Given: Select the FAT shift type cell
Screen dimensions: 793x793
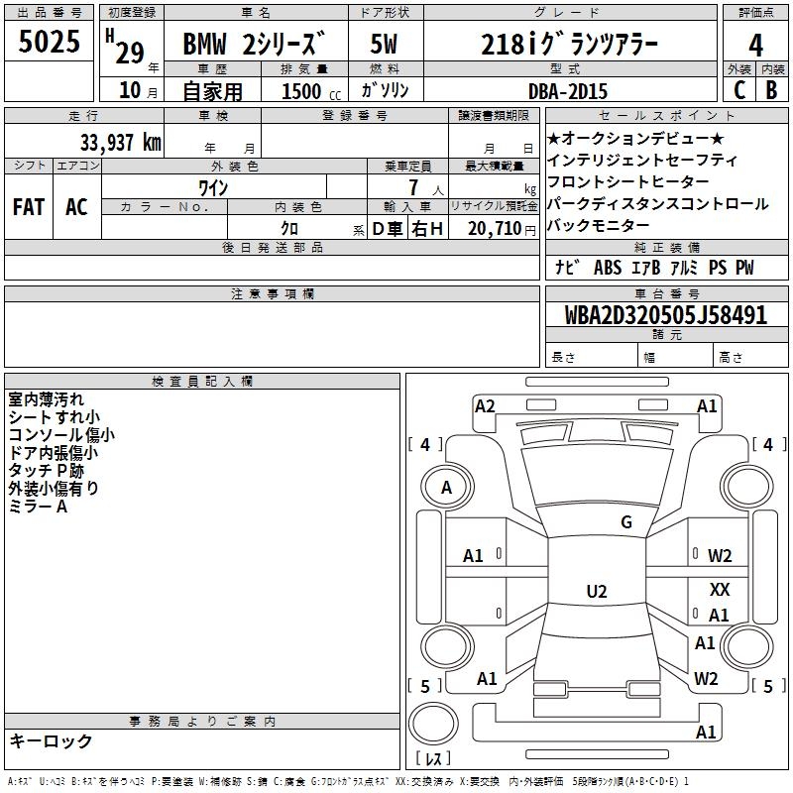Looking at the screenshot, I should [x=28, y=206].
